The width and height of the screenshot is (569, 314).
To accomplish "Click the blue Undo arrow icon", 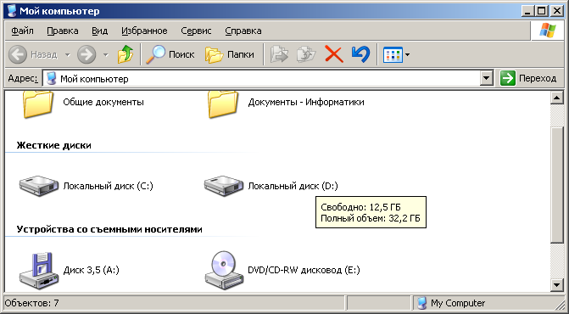I will coord(360,55).
